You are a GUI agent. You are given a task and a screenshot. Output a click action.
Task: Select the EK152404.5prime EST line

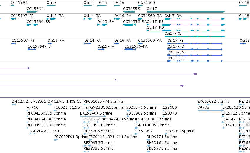(93, 116)
